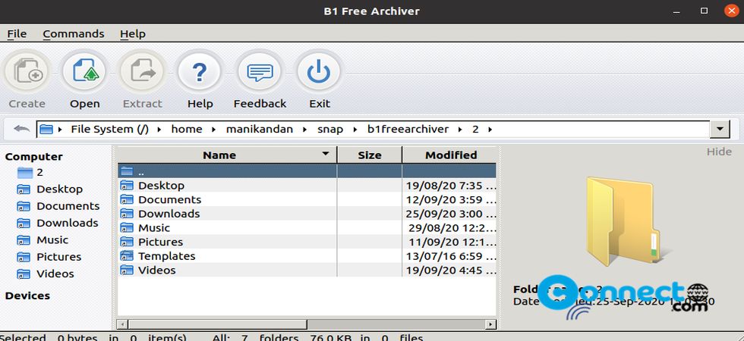Quit using the Exit power icon
Screen dimensions: 744x341
(x=320, y=73)
